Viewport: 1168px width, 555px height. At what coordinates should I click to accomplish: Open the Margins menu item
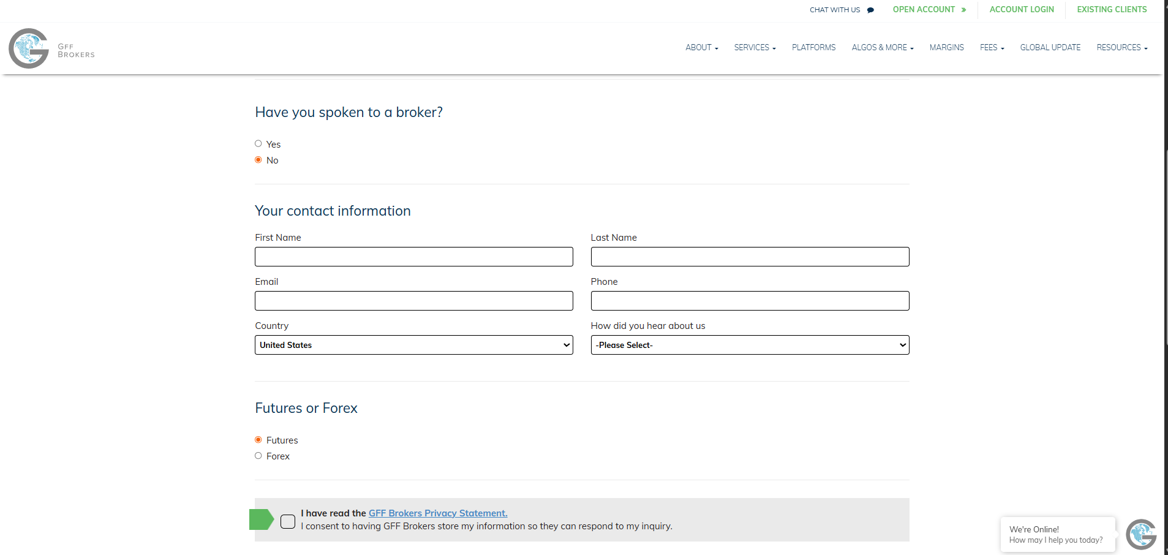tap(946, 48)
